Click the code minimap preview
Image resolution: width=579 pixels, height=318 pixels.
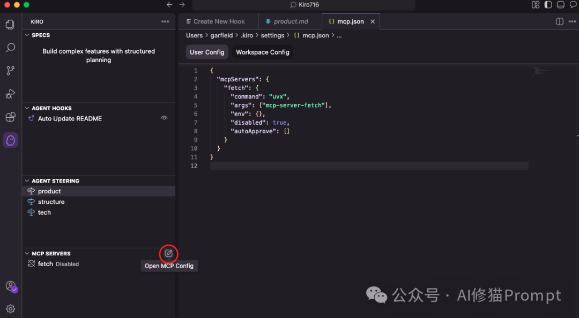pos(540,72)
